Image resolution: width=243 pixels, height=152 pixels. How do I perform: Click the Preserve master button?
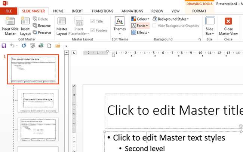(x=41, y=33)
